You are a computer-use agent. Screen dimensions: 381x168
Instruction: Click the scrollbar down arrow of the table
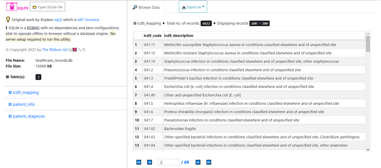point(368,149)
